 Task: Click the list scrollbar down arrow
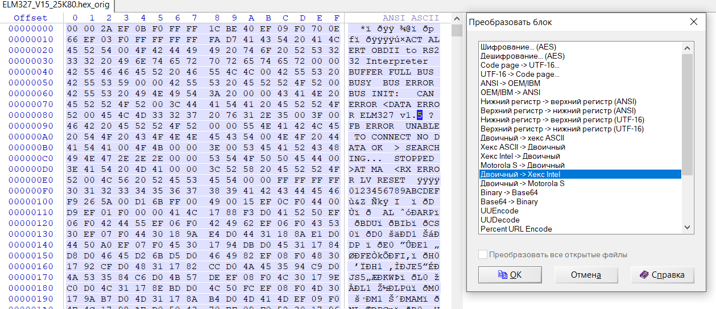click(688, 228)
